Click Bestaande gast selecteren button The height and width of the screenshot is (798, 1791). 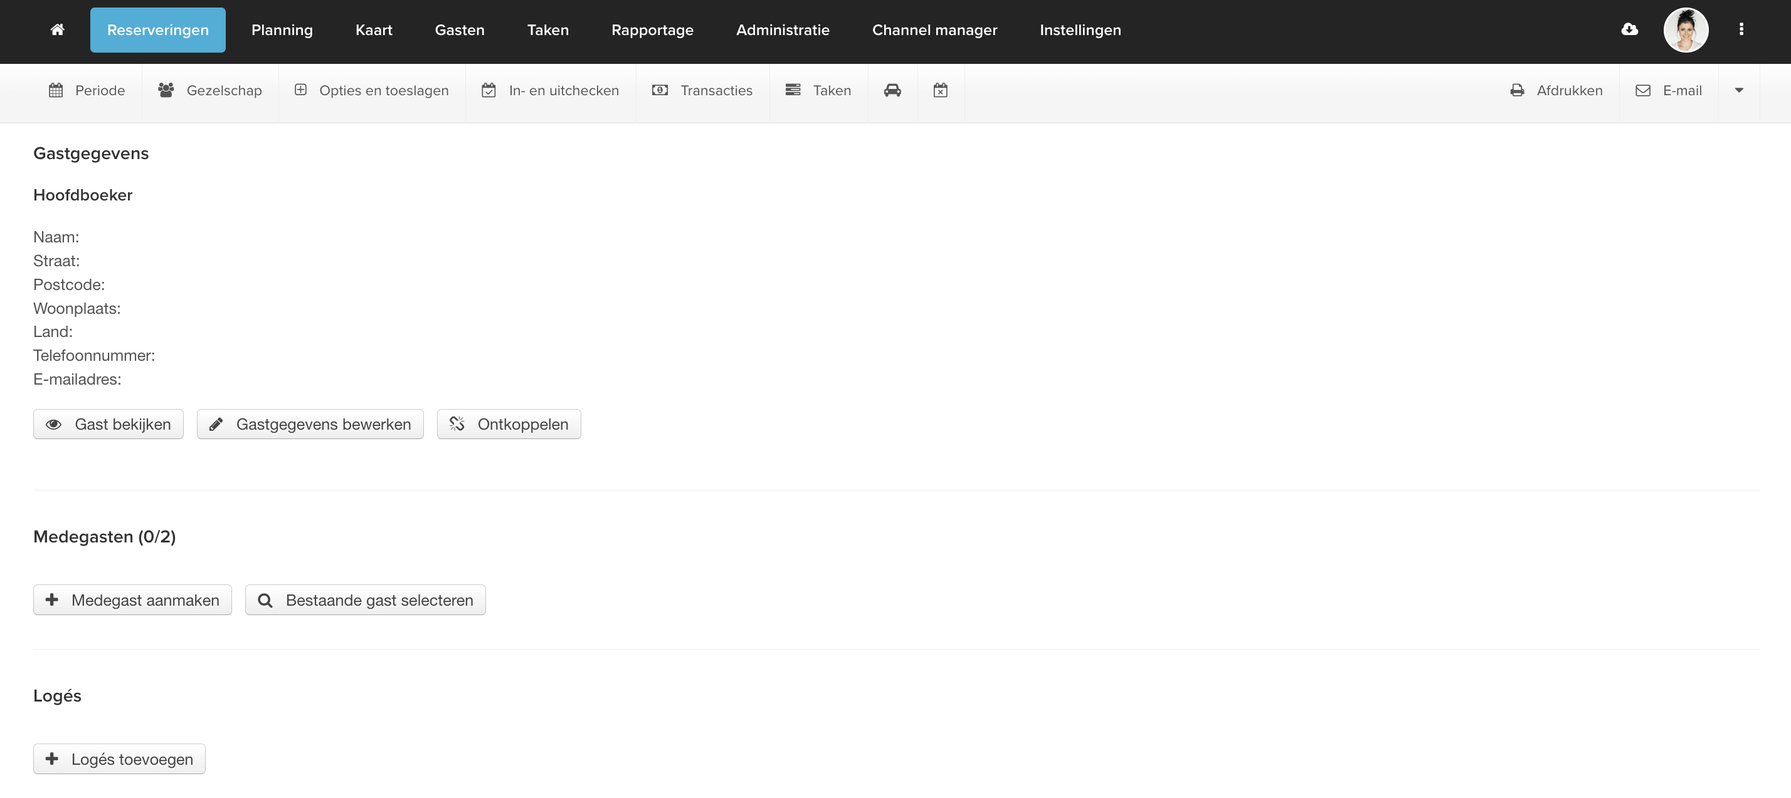[x=365, y=600]
